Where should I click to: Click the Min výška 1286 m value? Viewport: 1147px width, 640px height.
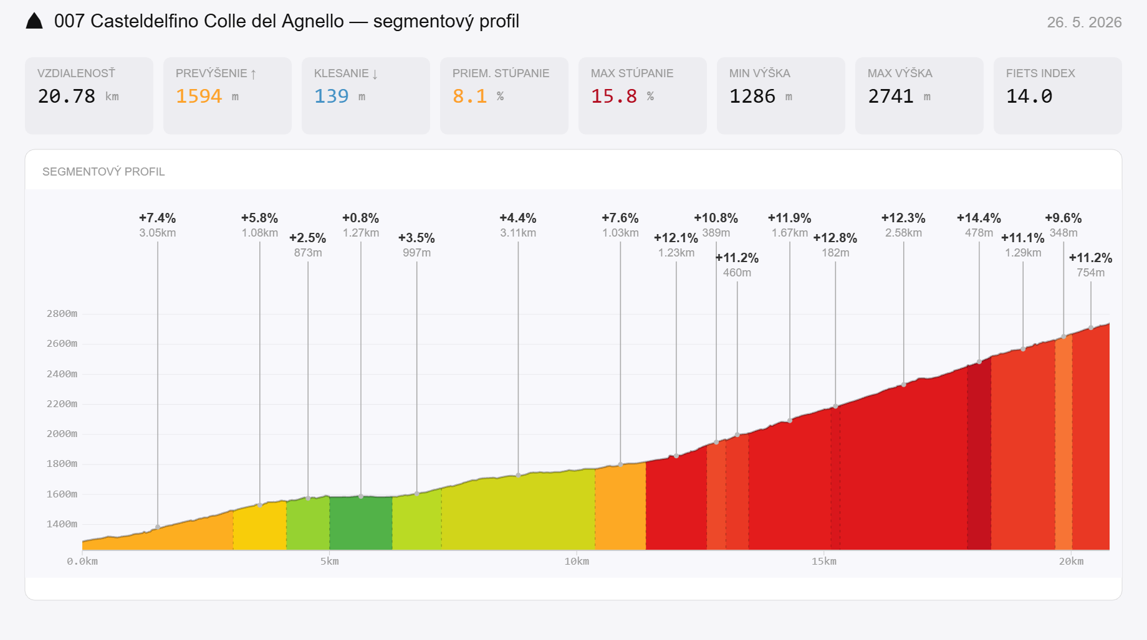click(761, 96)
